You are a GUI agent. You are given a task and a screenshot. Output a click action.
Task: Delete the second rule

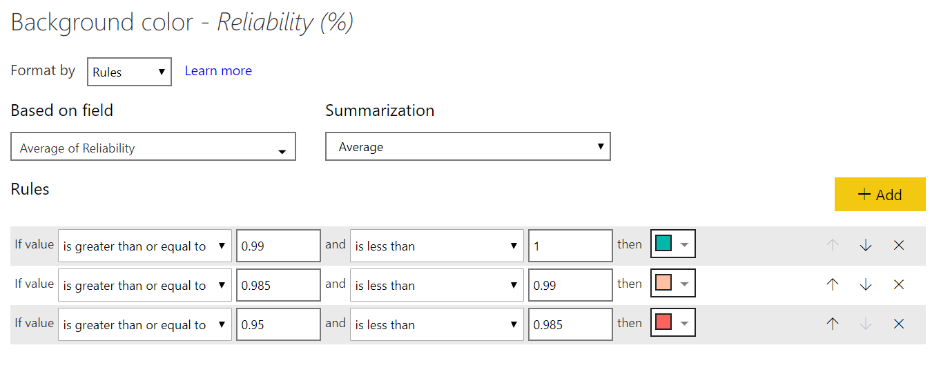(899, 284)
